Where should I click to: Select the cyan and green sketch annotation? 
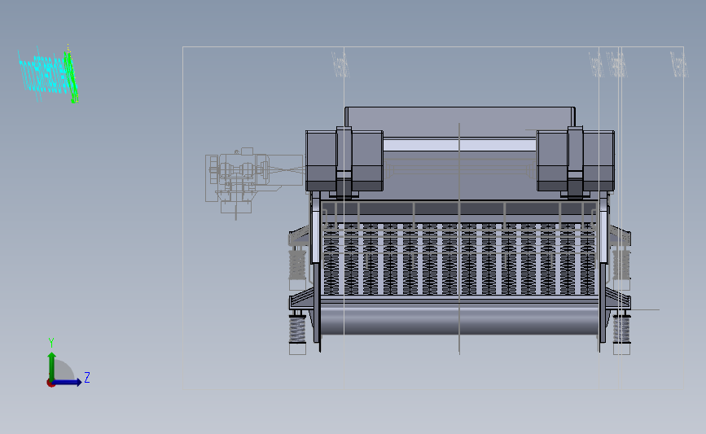(48, 74)
